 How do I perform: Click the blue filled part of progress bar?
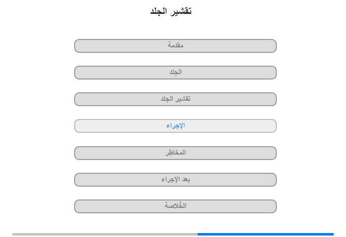point(265,234)
